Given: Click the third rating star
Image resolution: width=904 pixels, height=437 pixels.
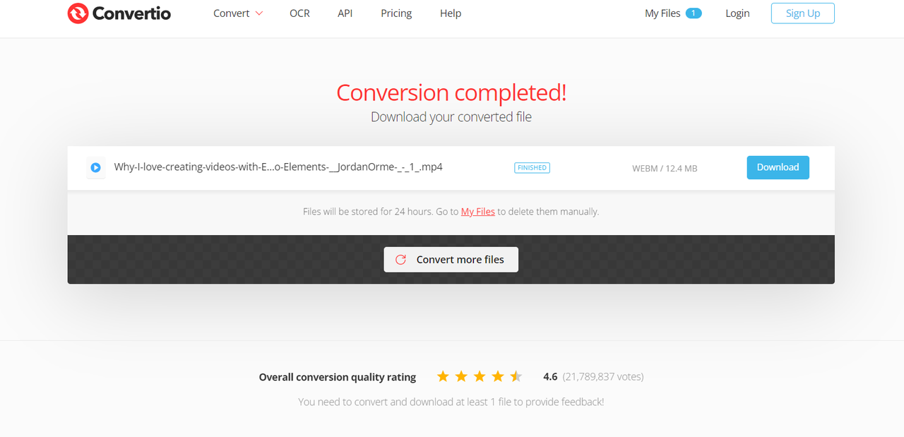Looking at the screenshot, I should pyautogui.click(x=480, y=376).
